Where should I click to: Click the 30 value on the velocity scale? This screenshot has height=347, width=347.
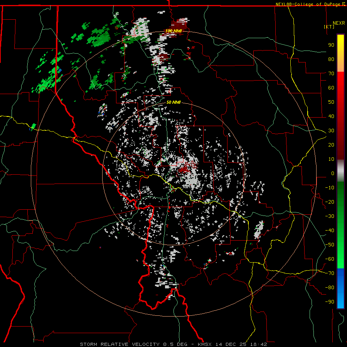click(x=331, y=131)
